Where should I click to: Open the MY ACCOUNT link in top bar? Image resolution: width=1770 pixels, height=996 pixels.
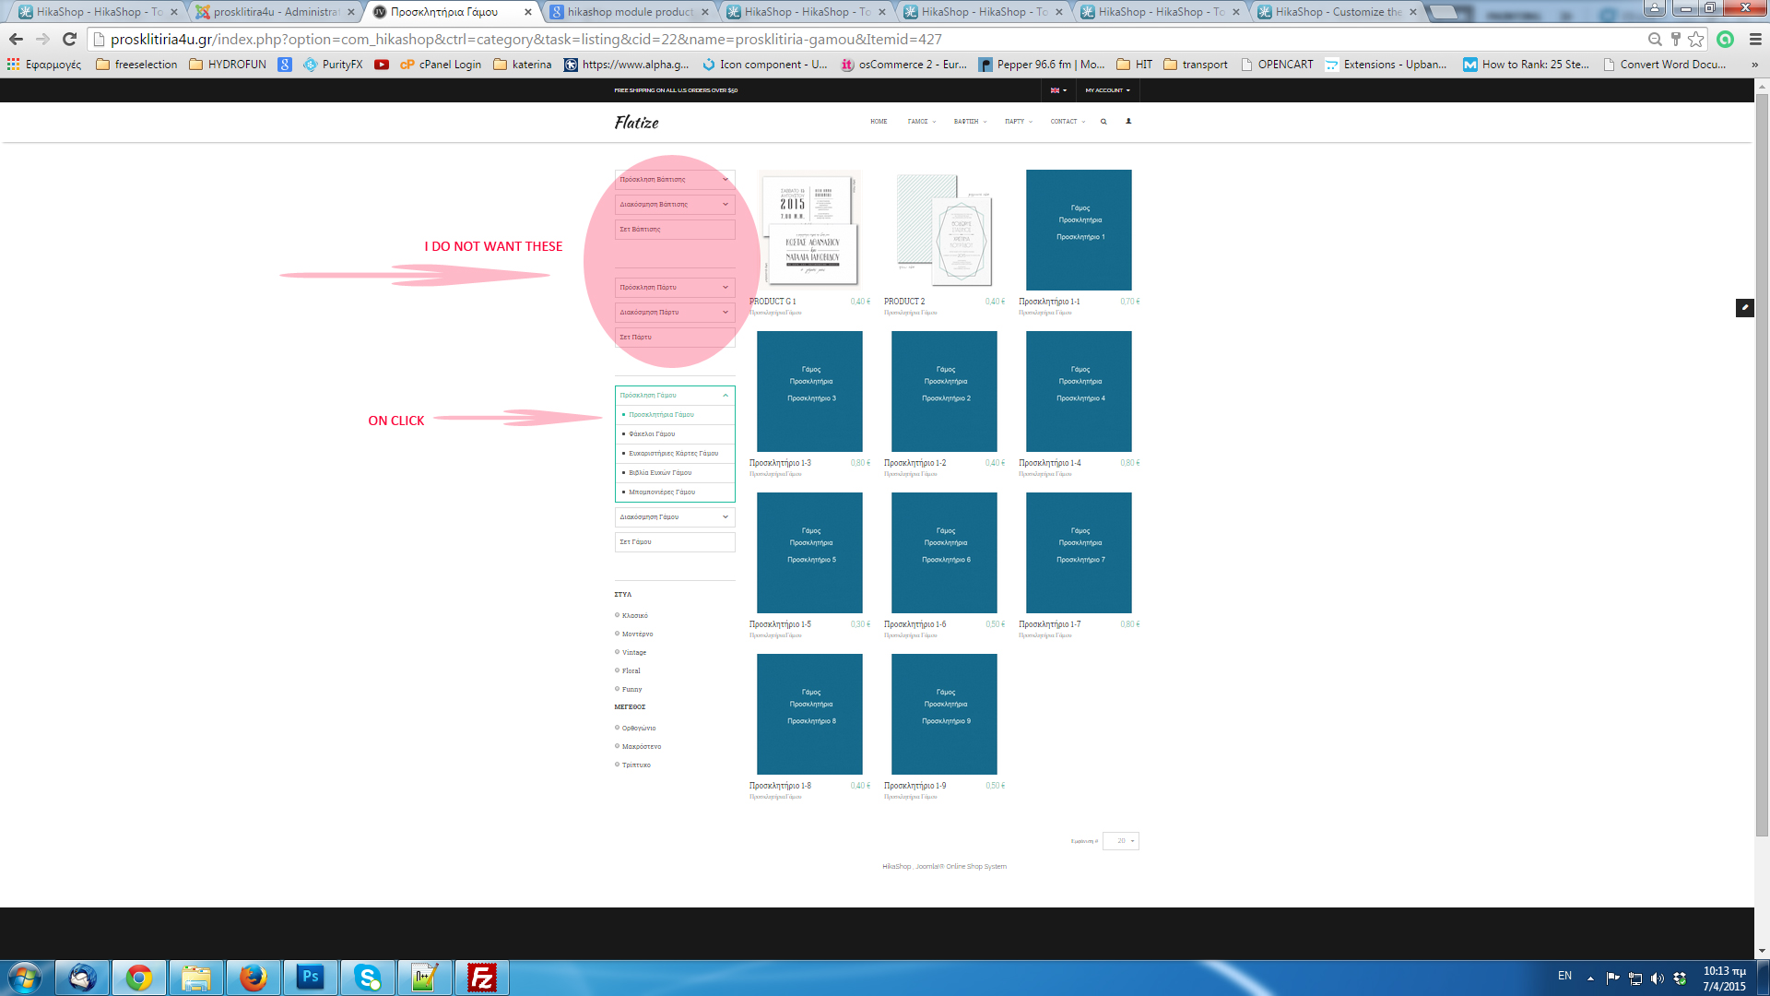pos(1106,90)
